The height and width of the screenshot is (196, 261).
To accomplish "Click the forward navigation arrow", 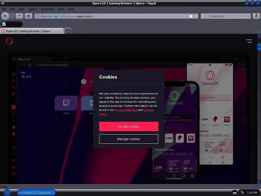I will (11, 16).
